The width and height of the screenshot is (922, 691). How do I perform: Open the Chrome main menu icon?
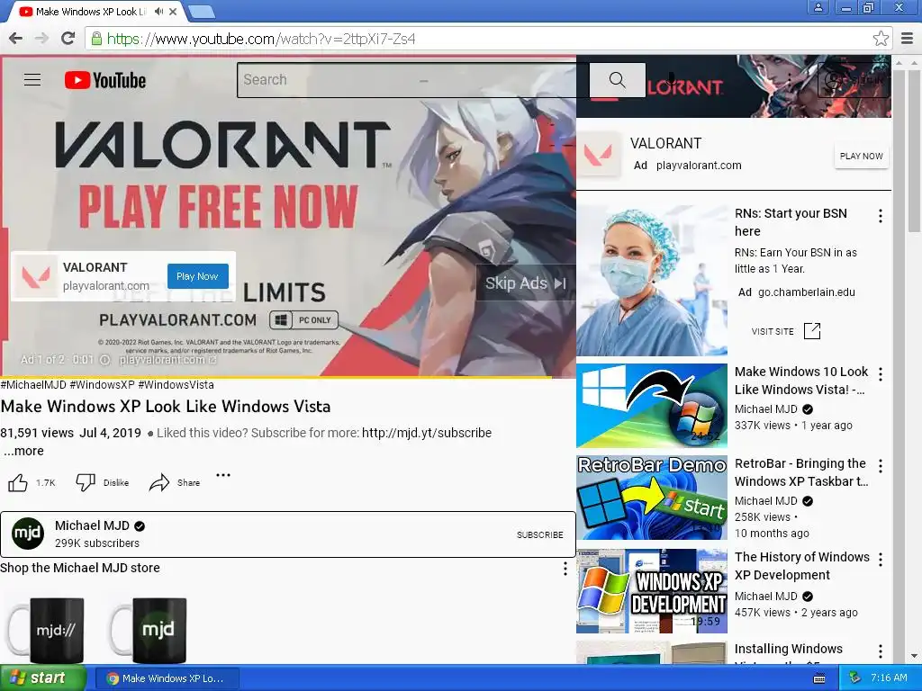907,39
